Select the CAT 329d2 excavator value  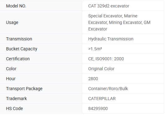click(x=109, y=6)
